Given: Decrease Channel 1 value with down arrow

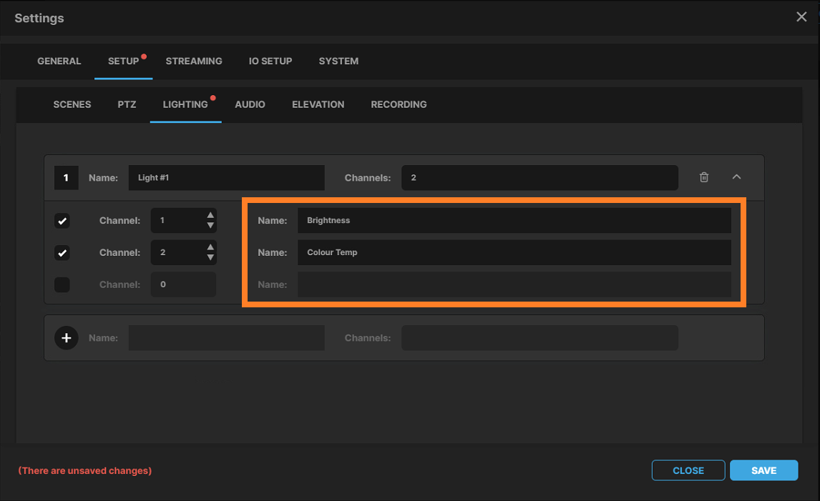Looking at the screenshot, I should pos(210,226).
